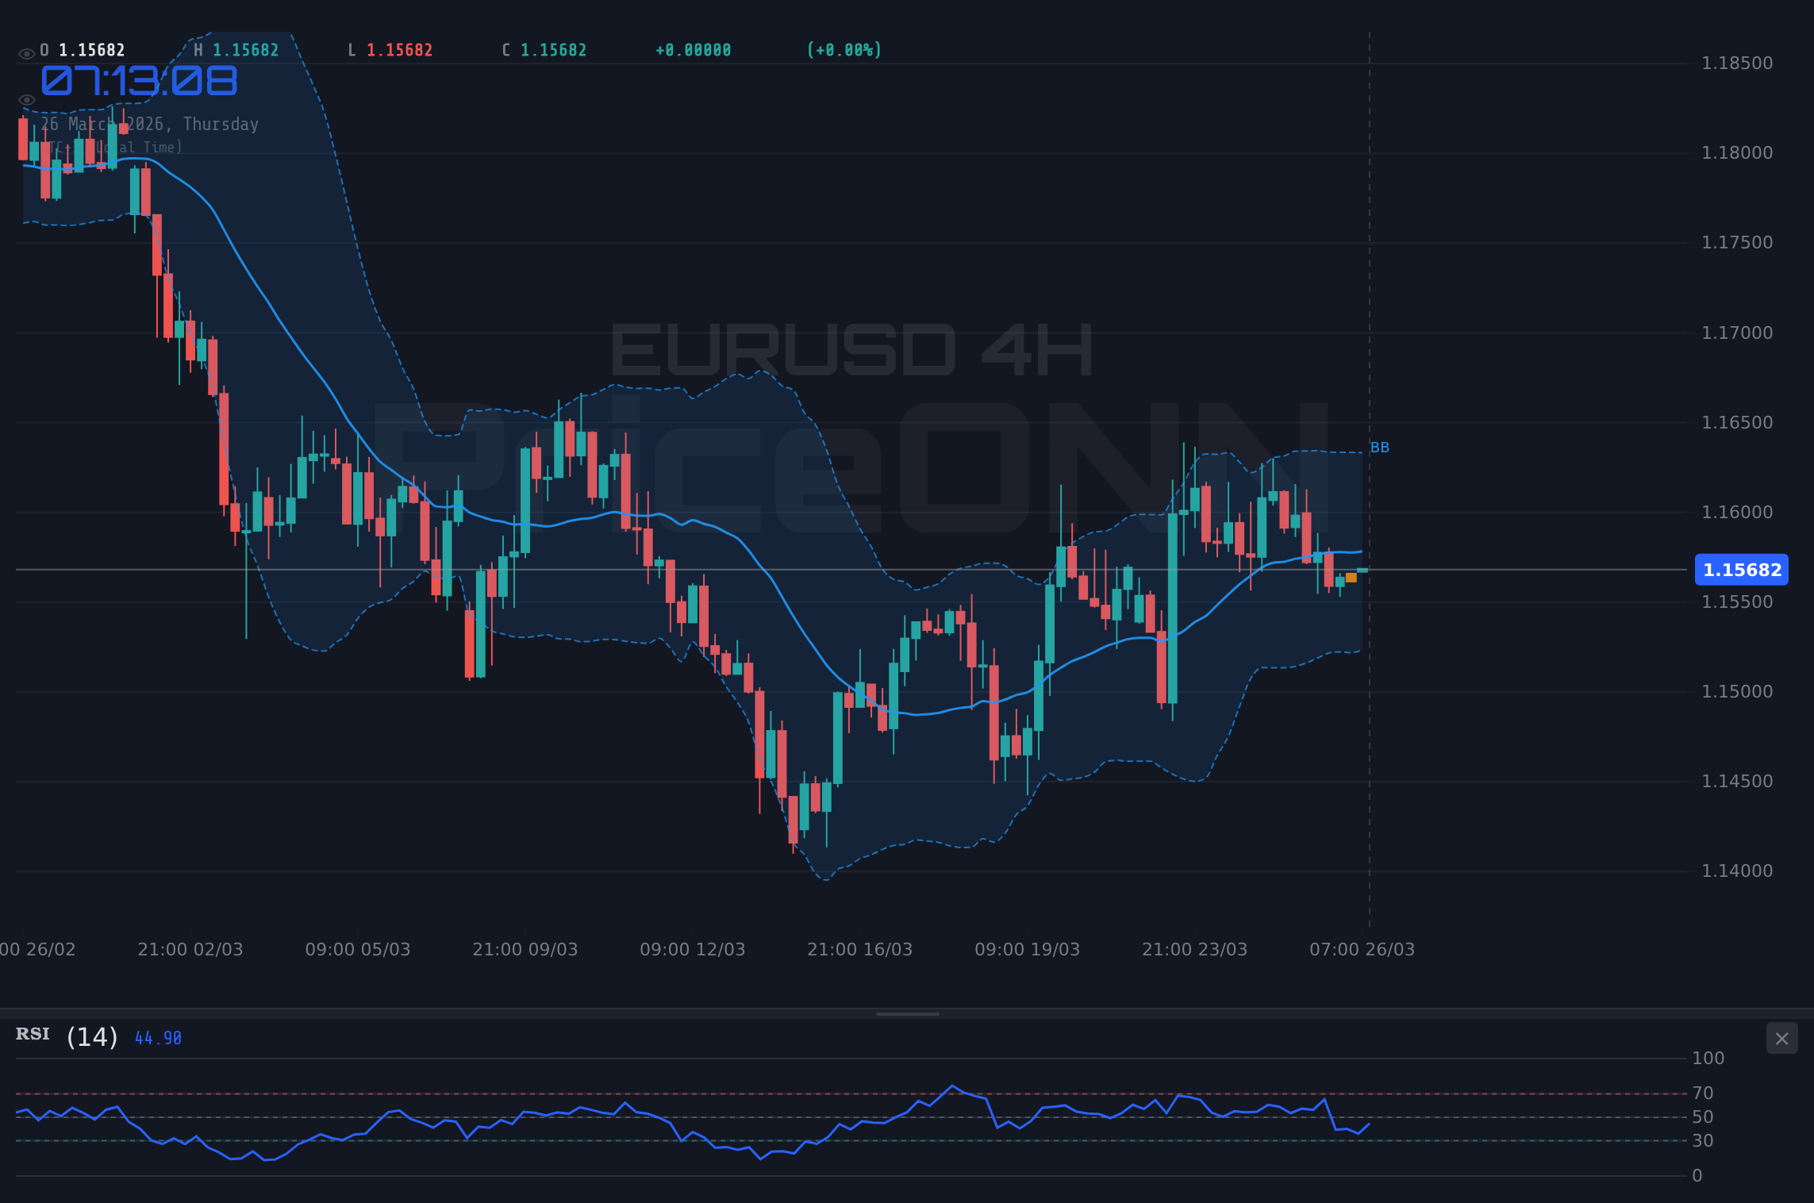1814x1203 pixels.
Task: Toggle the Bollinger Bands eye icon
Action: point(26,100)
